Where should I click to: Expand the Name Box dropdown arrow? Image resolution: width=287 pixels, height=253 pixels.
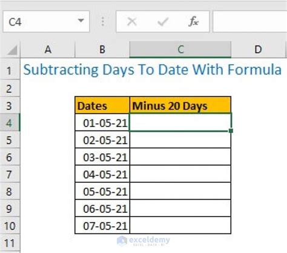81,21
